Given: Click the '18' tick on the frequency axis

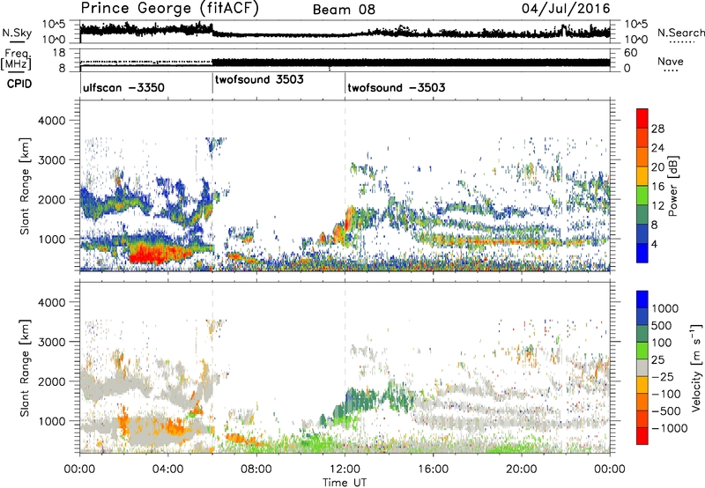Looking at the screenshot, I should 59,53.
